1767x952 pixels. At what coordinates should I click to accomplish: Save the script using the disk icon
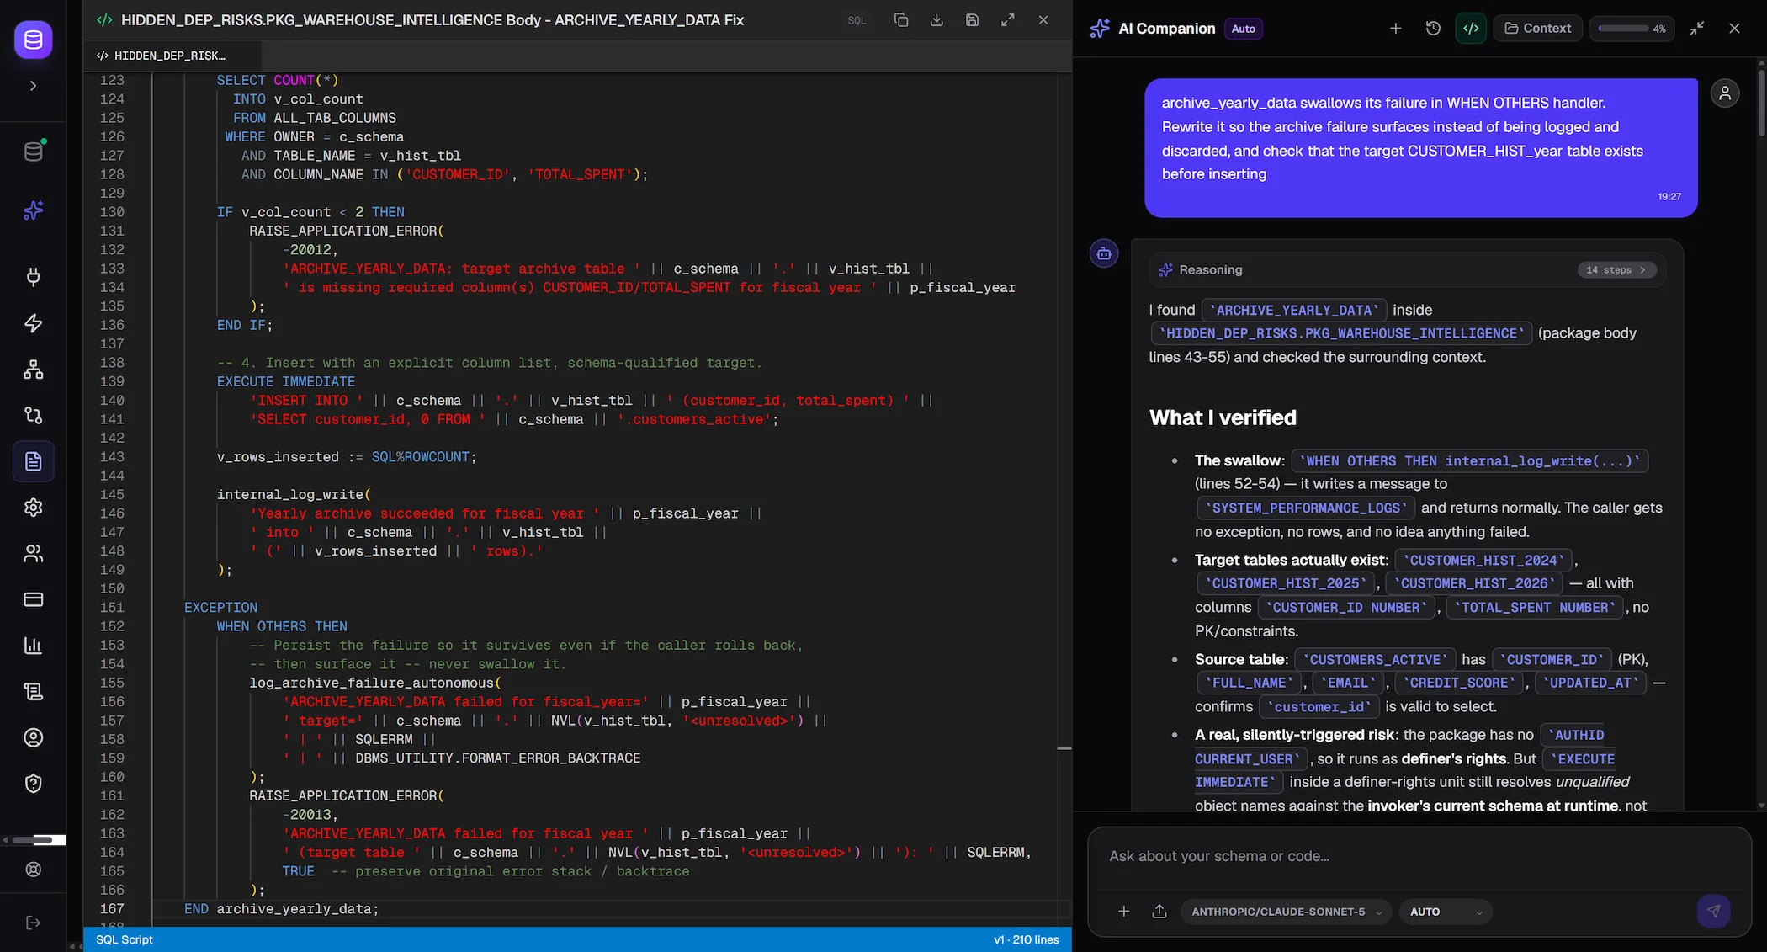[x=972, y=20]
